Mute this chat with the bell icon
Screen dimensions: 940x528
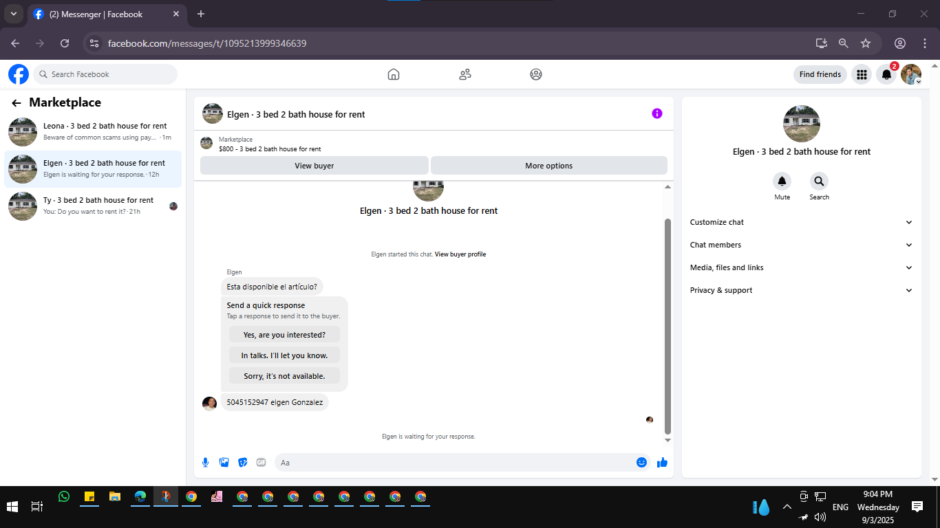tap(782, 181)
